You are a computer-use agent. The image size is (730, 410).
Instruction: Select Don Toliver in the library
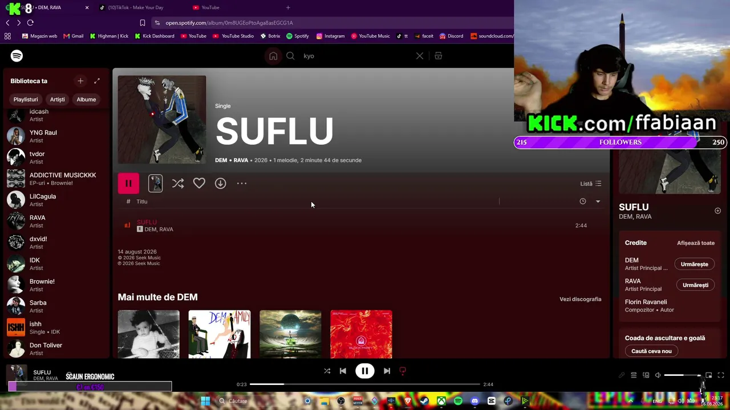click(x=56, y=349)
